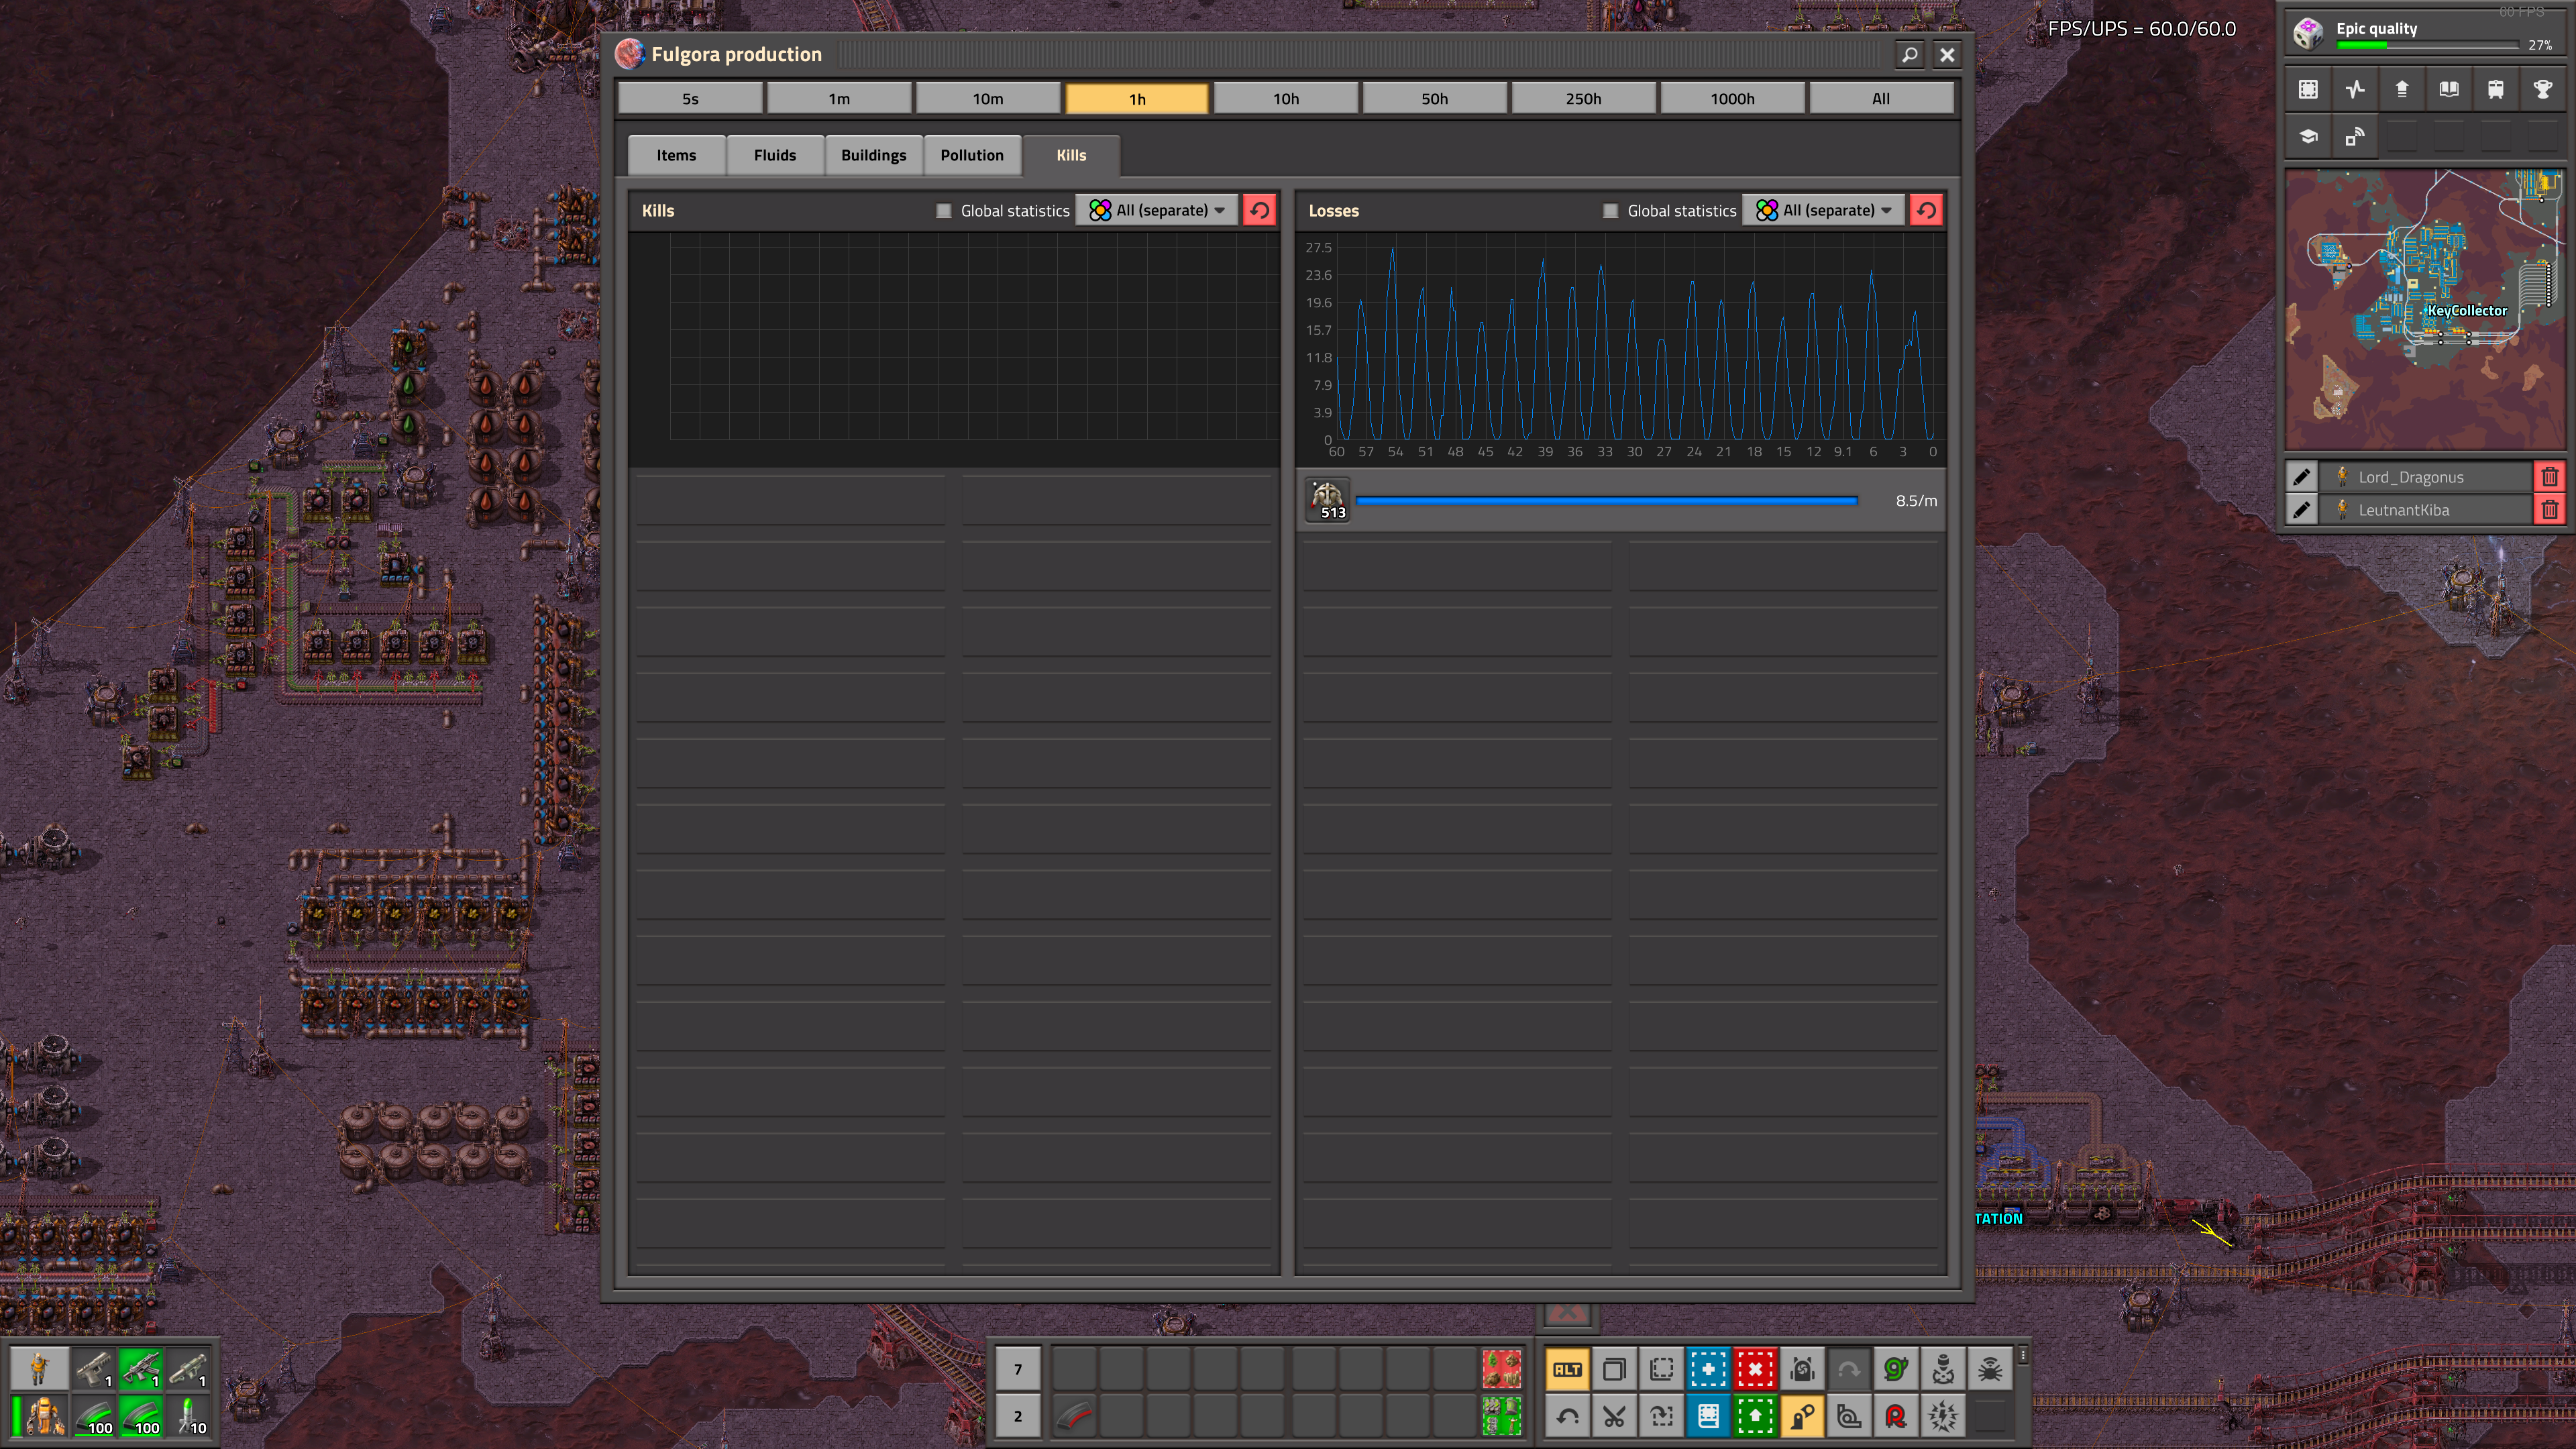
Task: Click the lightning burst shortcut icon
Action: pyautogui.click(x=1943, y=1416)
